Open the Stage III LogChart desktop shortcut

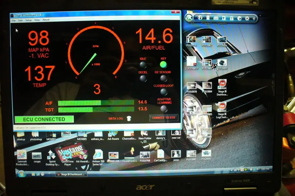click(222, 110)
